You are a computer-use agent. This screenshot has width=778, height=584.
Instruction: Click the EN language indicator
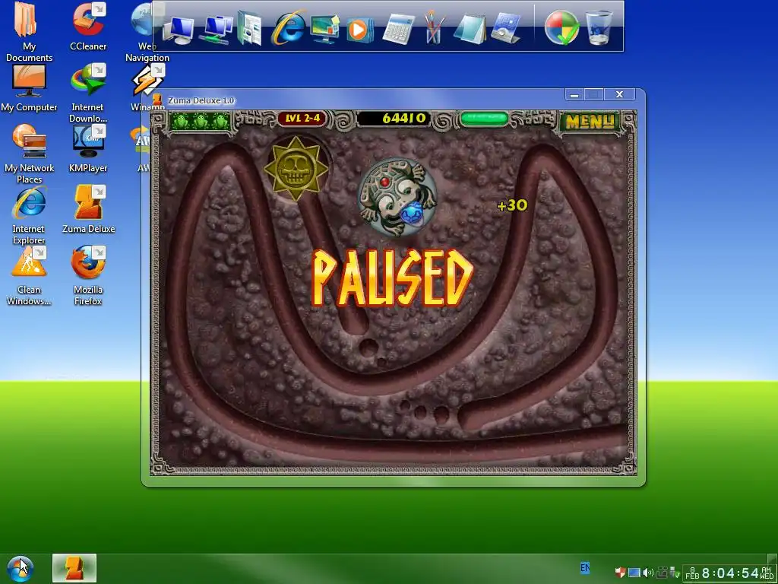[585, 567]
